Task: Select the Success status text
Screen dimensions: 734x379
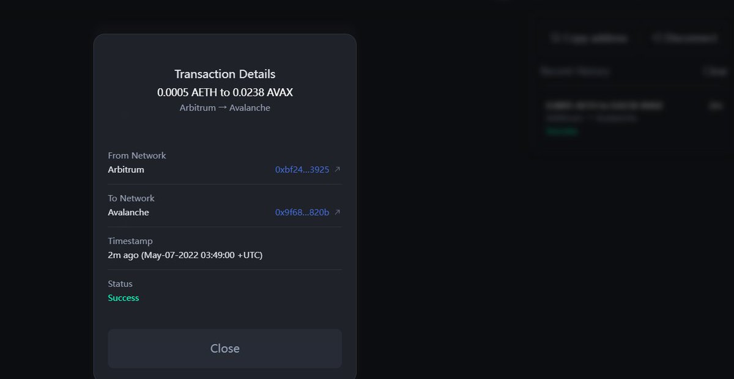Action: (124, 298)
